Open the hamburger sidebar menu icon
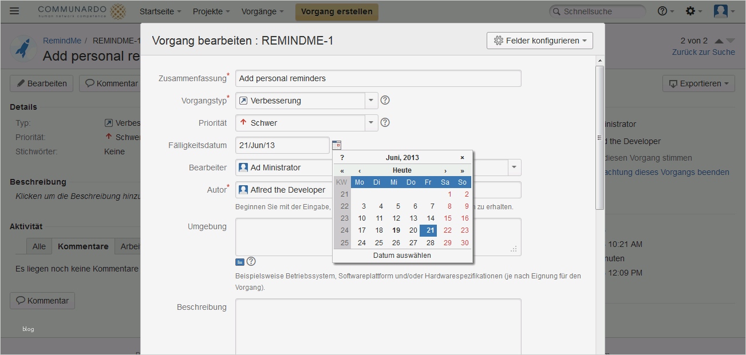The width and height of the screenshot is (746, 355). (x=15, y=11)
